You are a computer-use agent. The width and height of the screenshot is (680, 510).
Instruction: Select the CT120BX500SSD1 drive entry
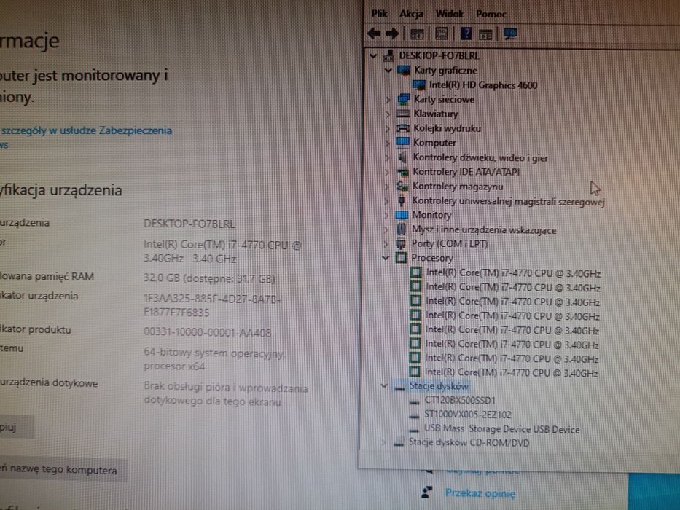click(x=460, y=400)
